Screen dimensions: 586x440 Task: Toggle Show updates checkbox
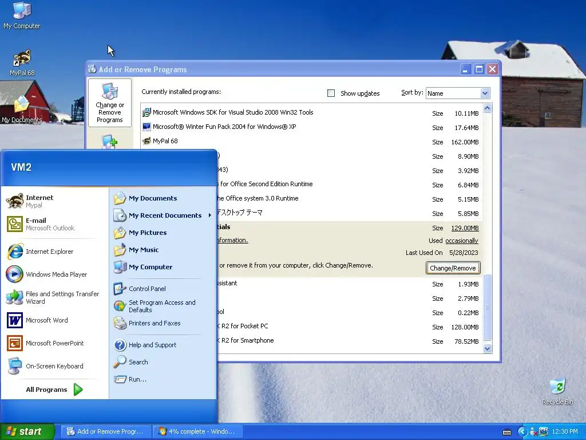331,93
